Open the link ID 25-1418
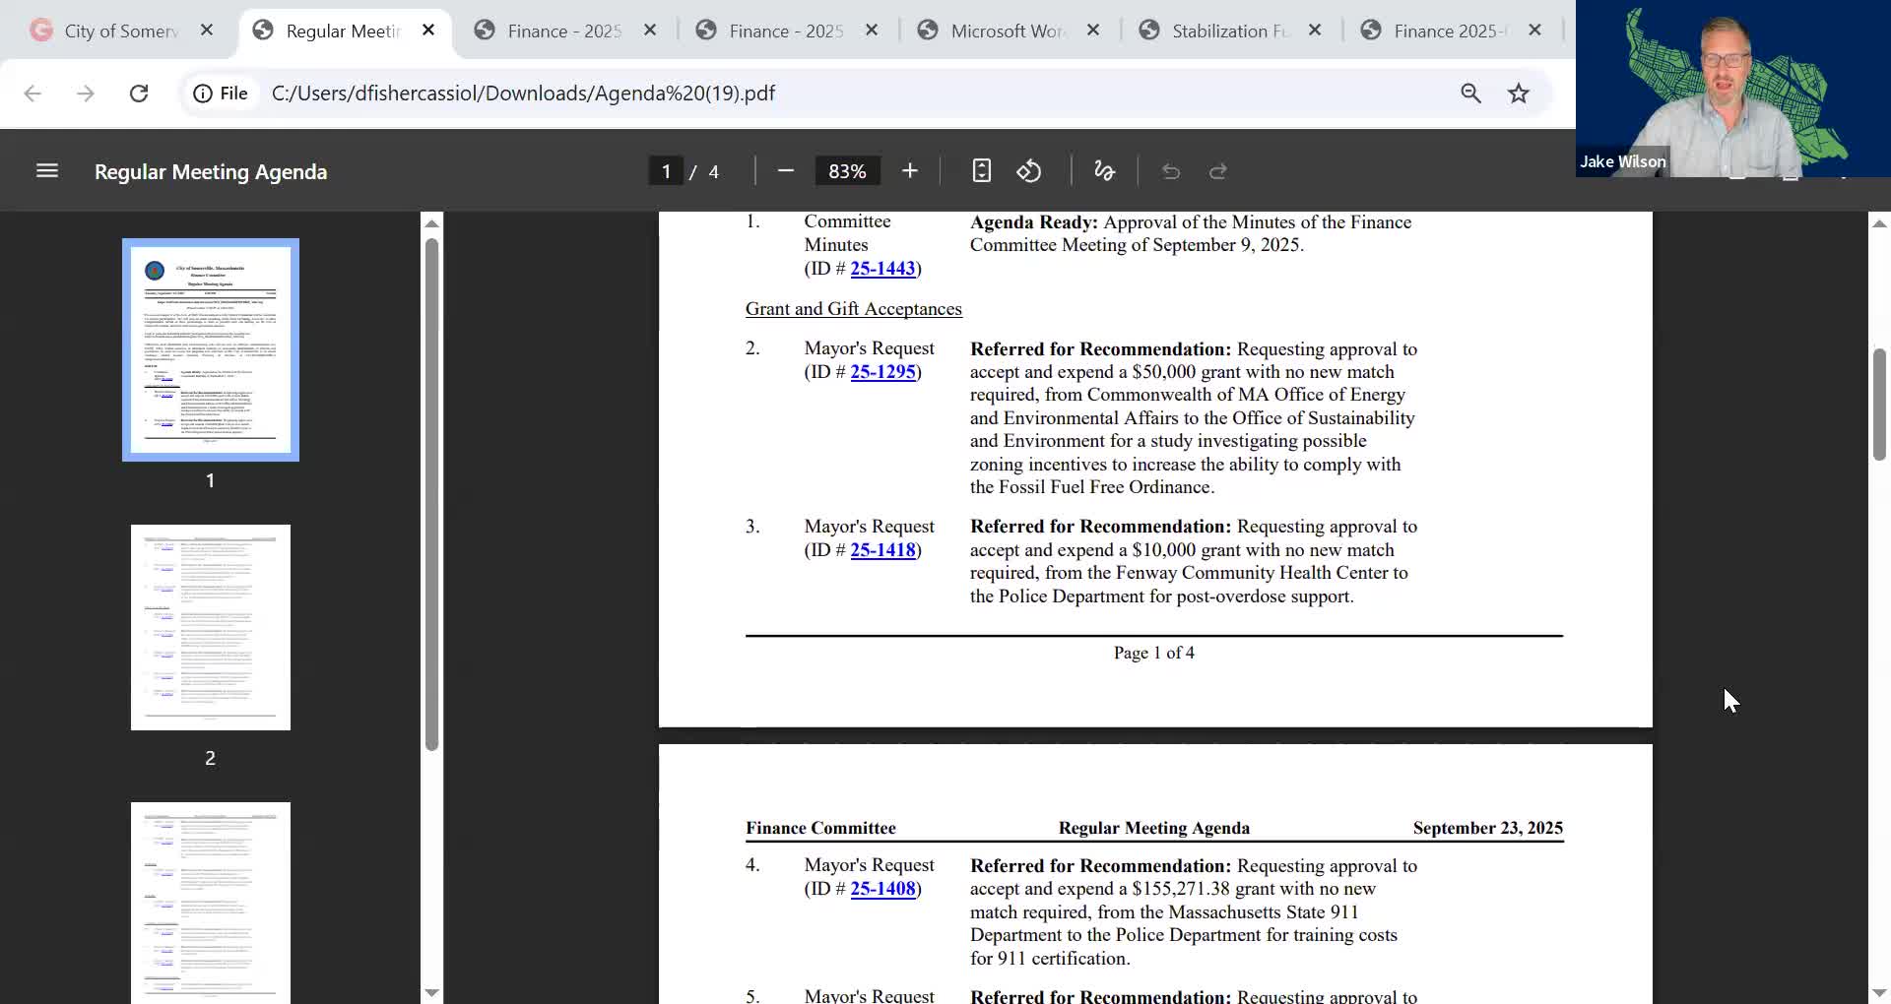 pos(882,549)
